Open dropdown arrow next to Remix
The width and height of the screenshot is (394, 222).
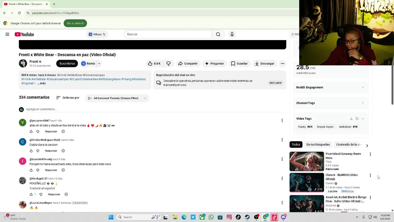pos(99,64)
